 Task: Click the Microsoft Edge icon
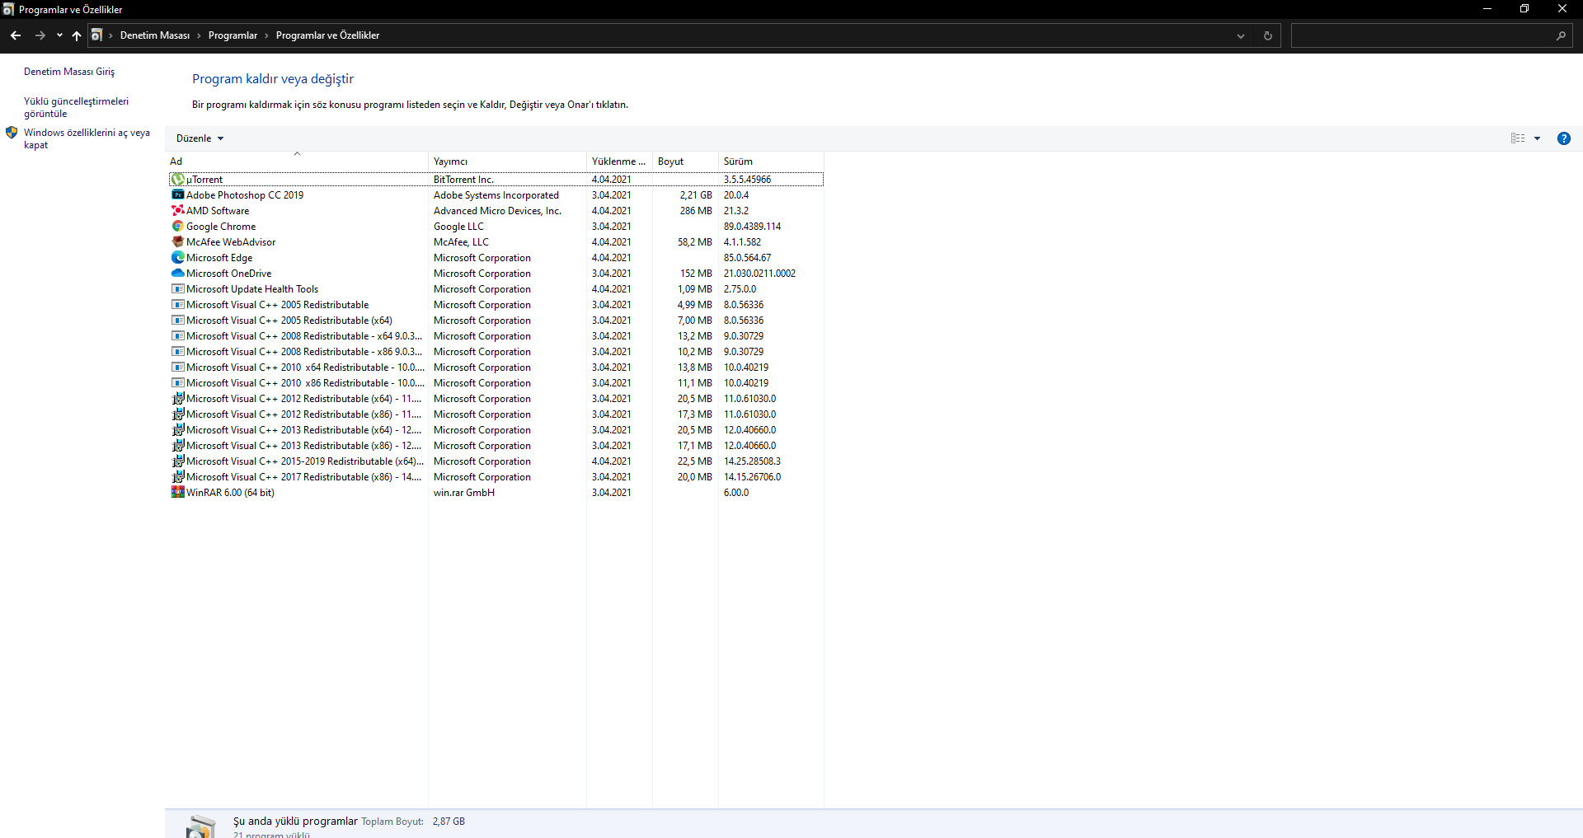pos(177,258)
